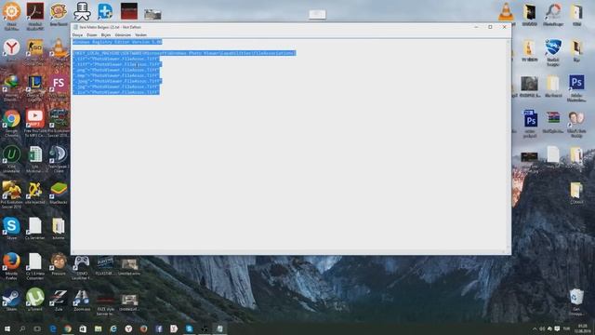
Task: Select the uTorrent desktop shortcut
Action: (35, 300)
